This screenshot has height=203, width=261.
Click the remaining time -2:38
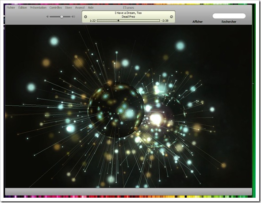point(165,21)
